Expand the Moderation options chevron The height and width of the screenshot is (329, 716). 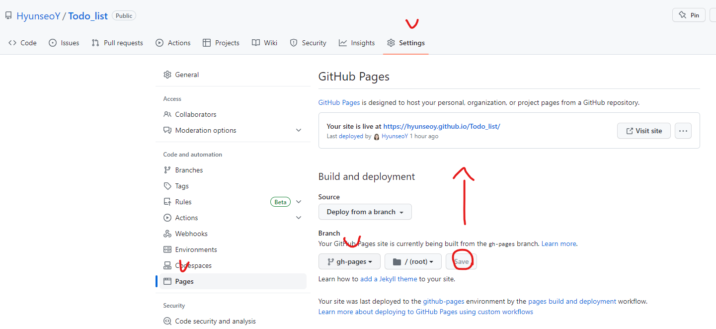299,130
